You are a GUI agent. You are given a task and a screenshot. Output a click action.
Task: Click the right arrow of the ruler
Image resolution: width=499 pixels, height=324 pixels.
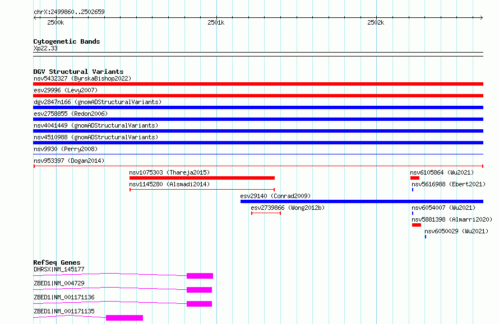(481, 18)
